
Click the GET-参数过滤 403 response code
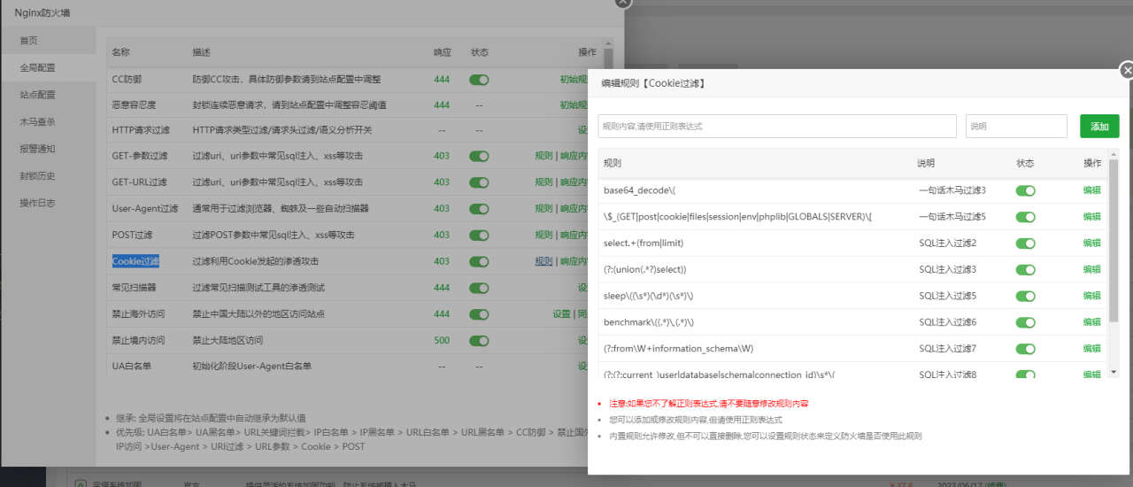pos(442,156)
